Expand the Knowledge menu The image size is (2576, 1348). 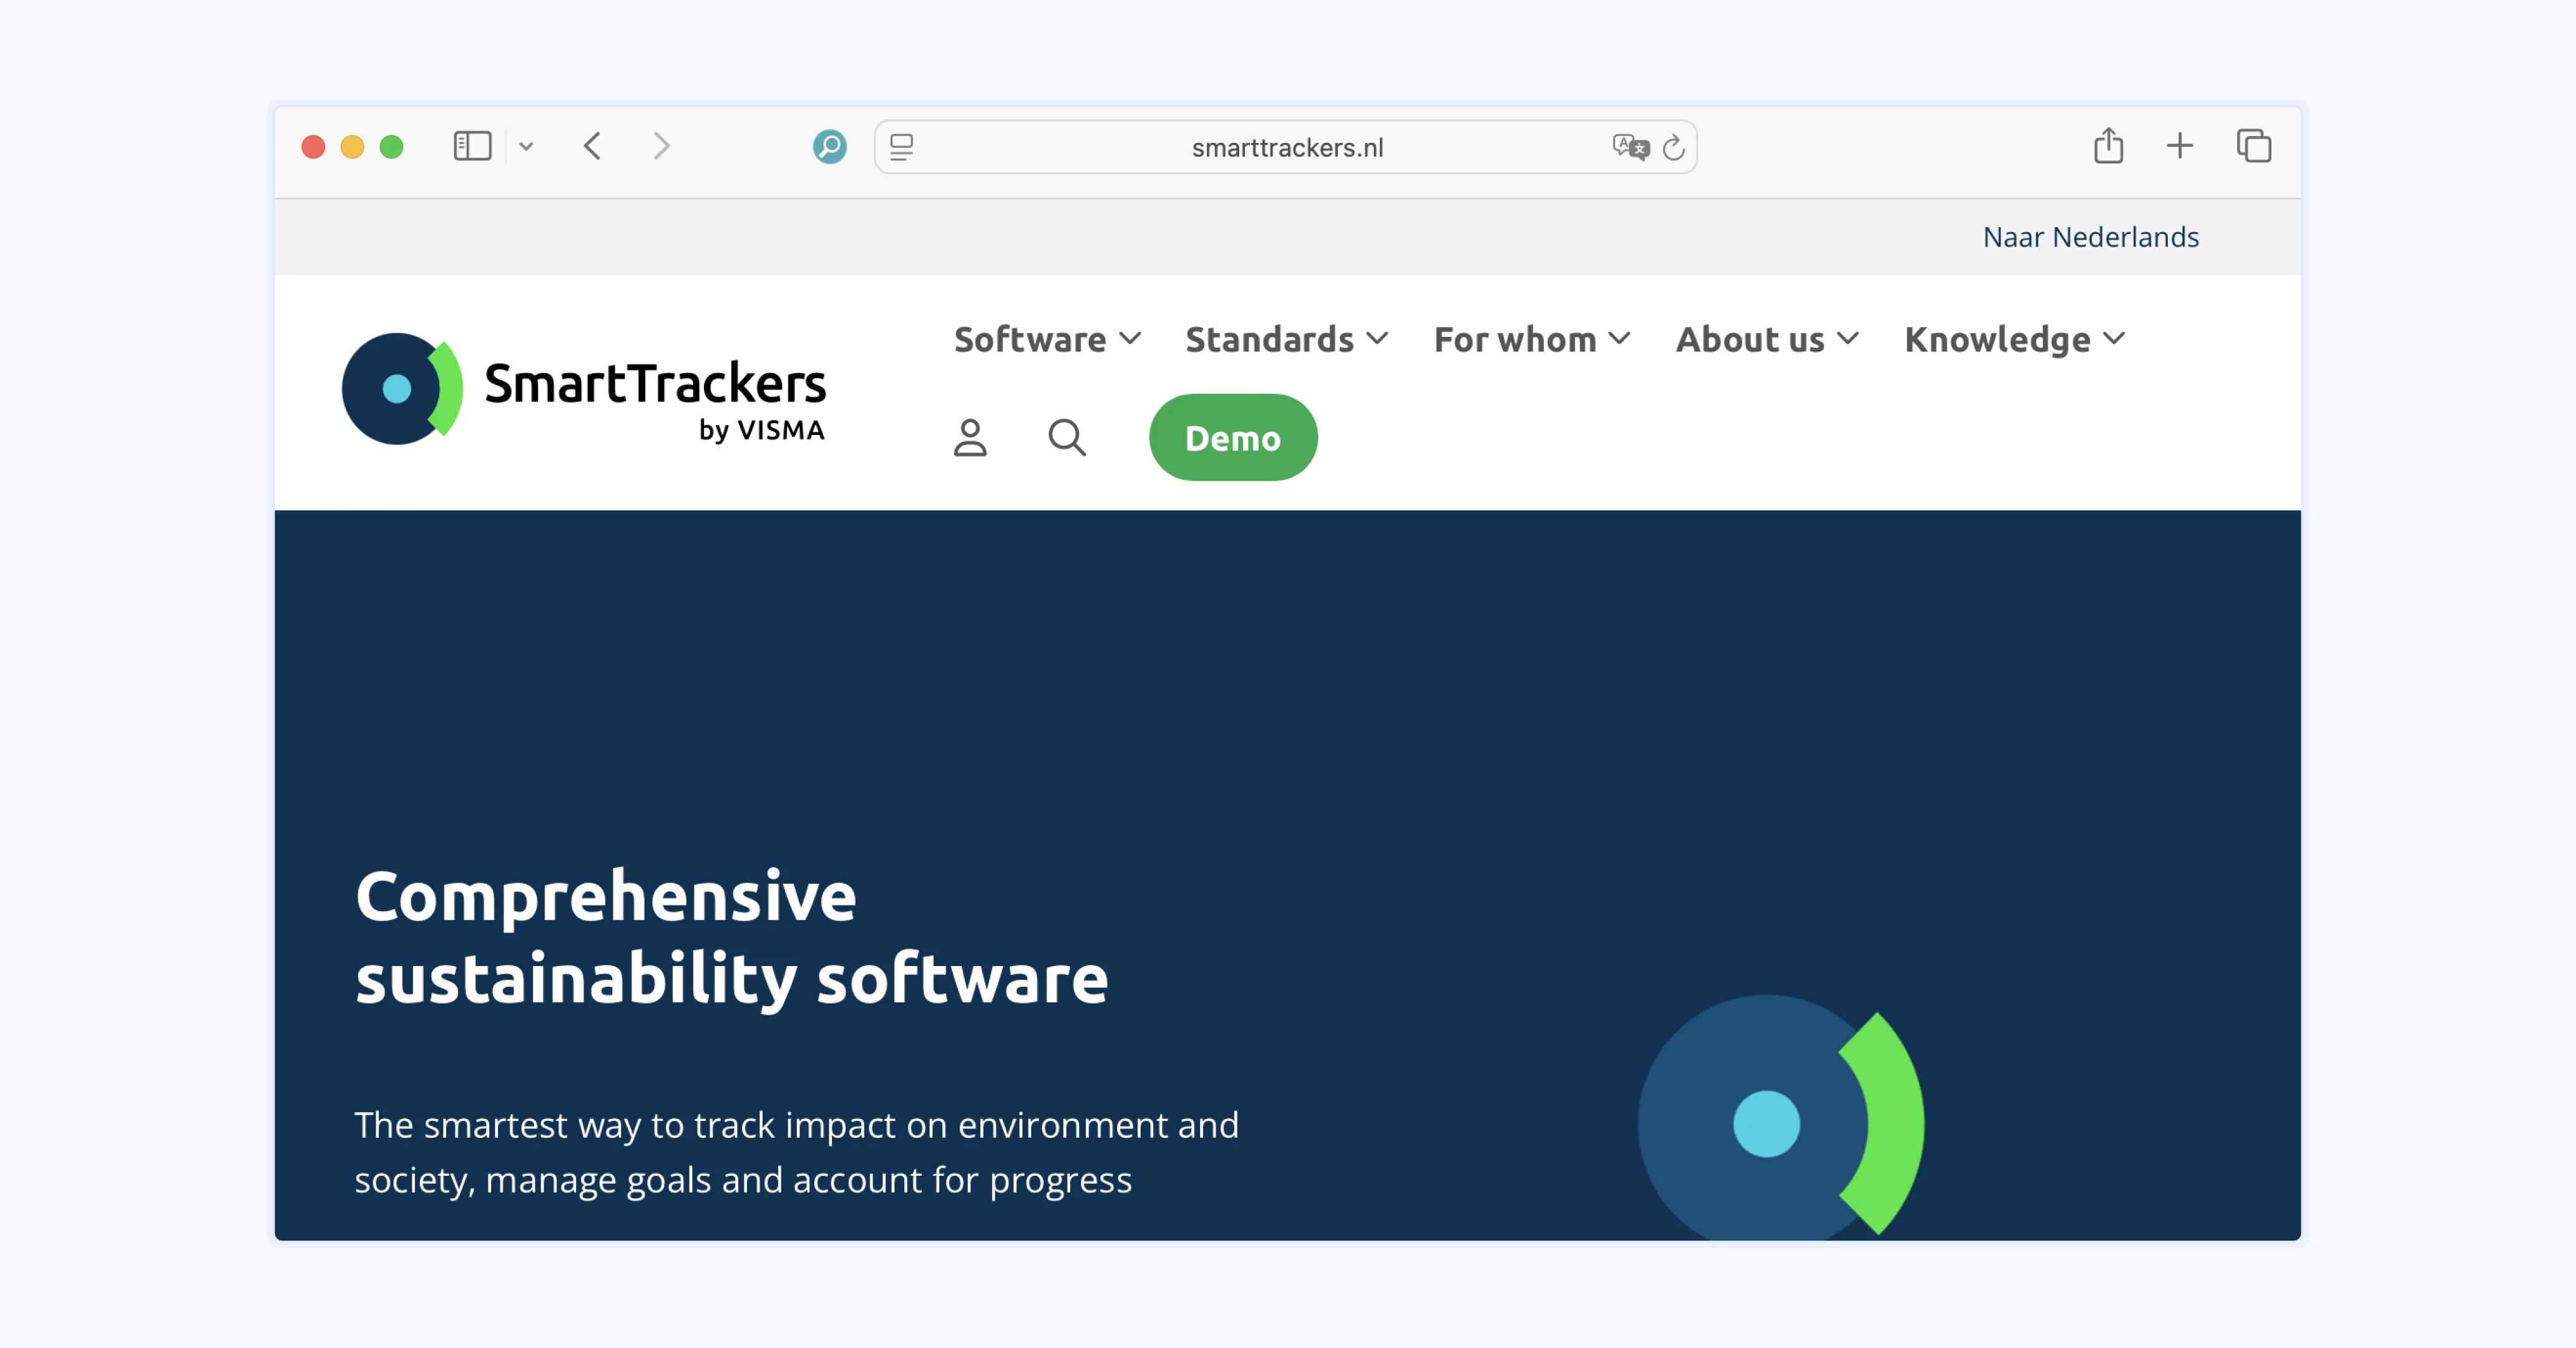(2014, 340)
